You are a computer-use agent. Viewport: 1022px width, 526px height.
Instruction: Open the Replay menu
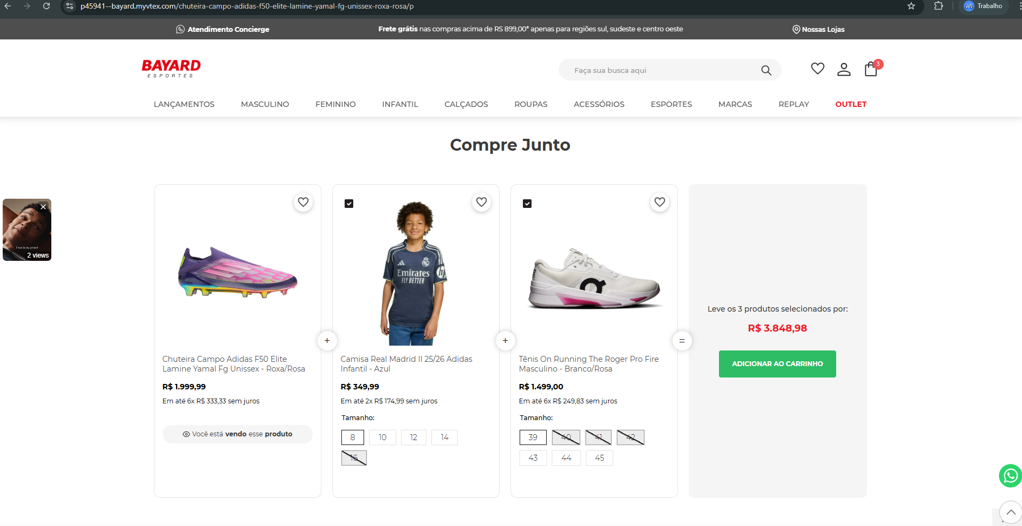794,104
